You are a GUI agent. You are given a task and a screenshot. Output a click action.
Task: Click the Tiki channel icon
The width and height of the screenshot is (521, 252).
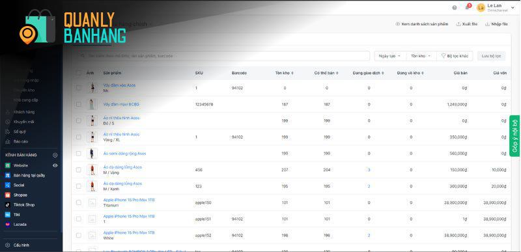click(8, 214)
